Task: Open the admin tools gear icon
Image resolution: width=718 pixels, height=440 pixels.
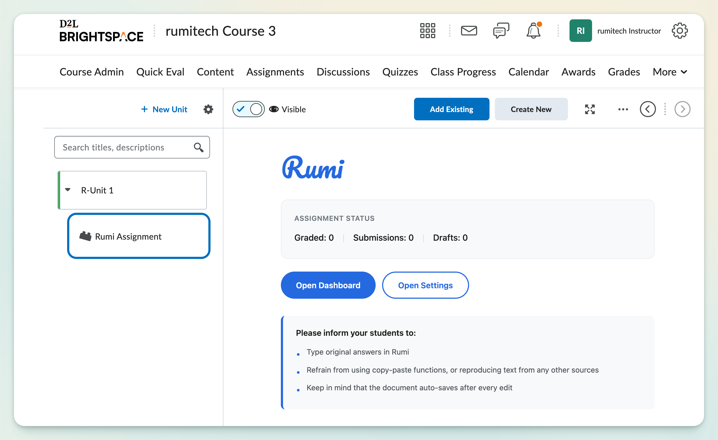Action: coord(679,31)
